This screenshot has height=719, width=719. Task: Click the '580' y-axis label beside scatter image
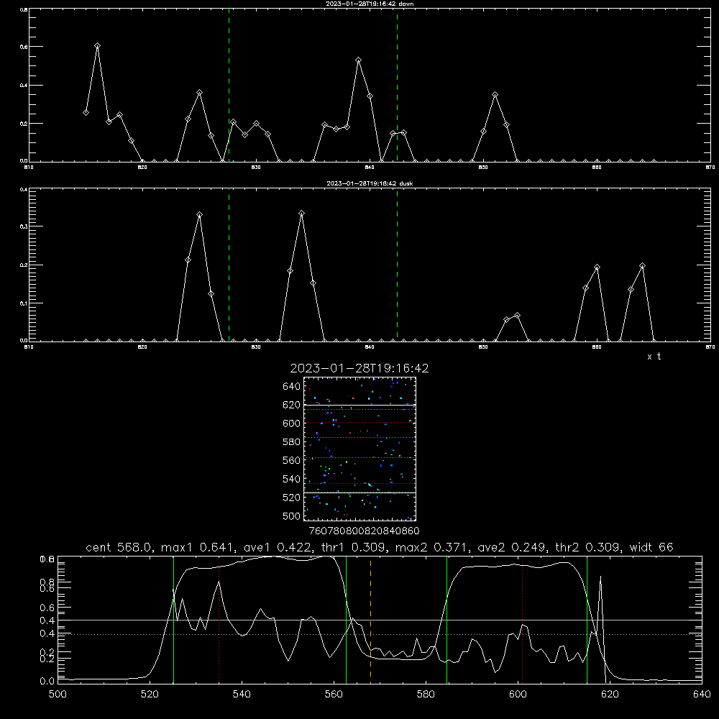(x=292, y=442)
